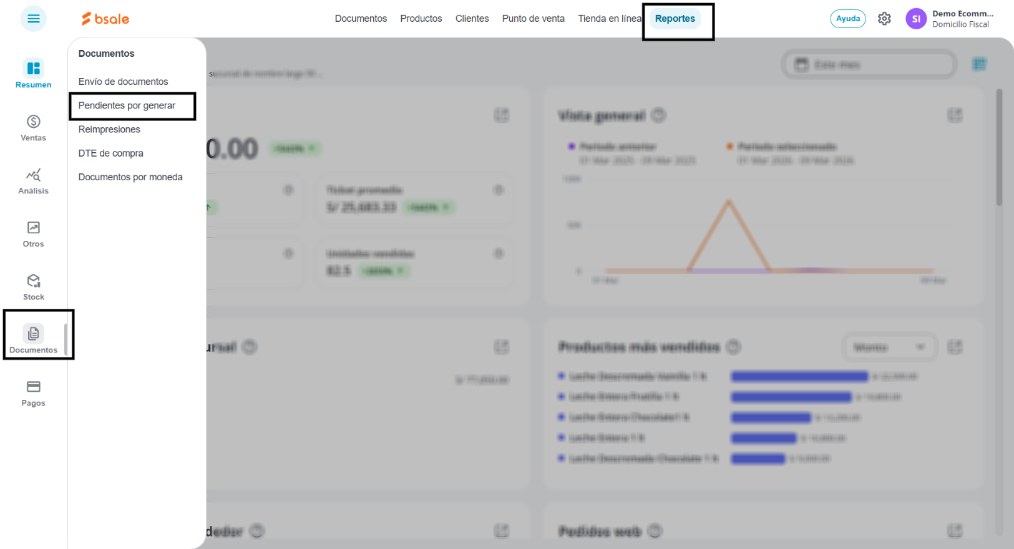Open Tienda en línea menu
Viewport: 1014px width, 549px height.
610,19
